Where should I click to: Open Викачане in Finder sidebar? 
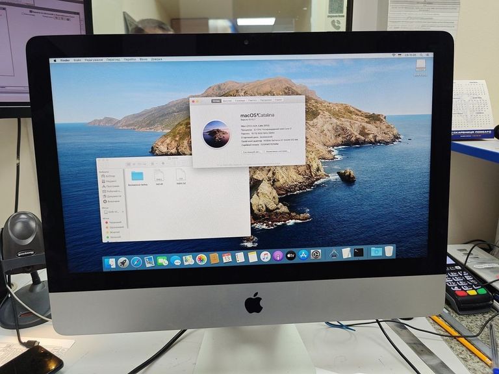pos(111,201)
